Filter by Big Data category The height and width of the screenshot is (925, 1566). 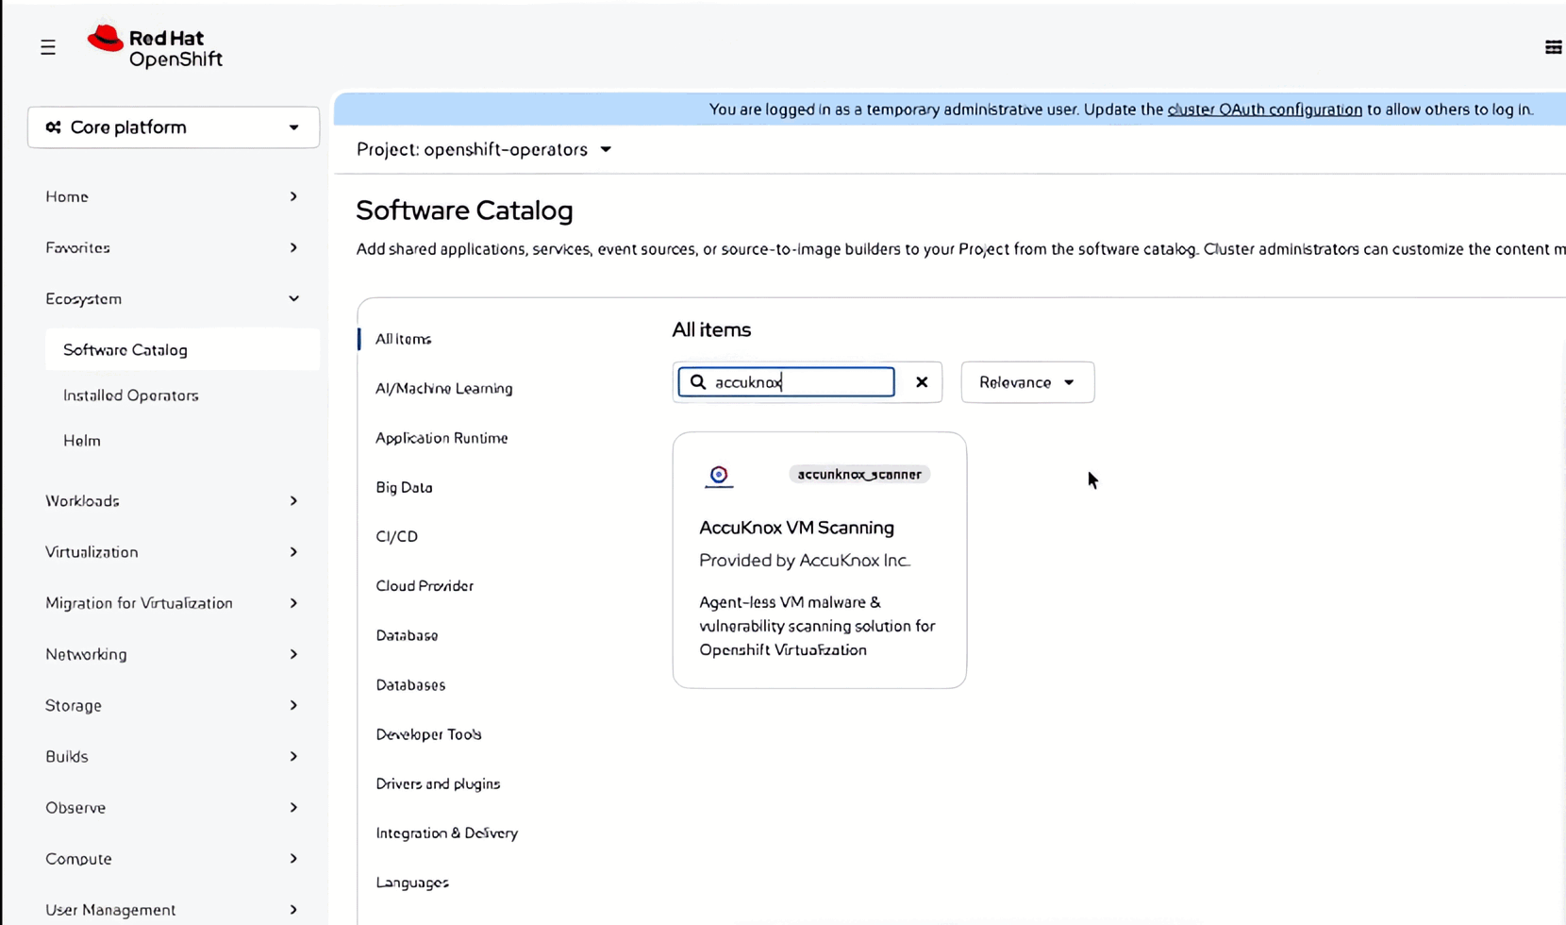click(x=404, y=487)
